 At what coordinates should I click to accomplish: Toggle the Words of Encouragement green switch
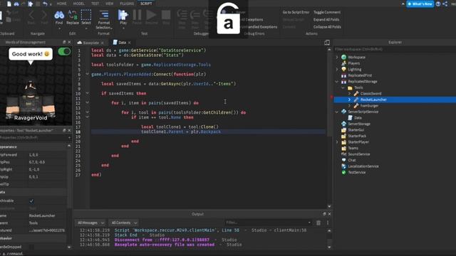point(64,52)
